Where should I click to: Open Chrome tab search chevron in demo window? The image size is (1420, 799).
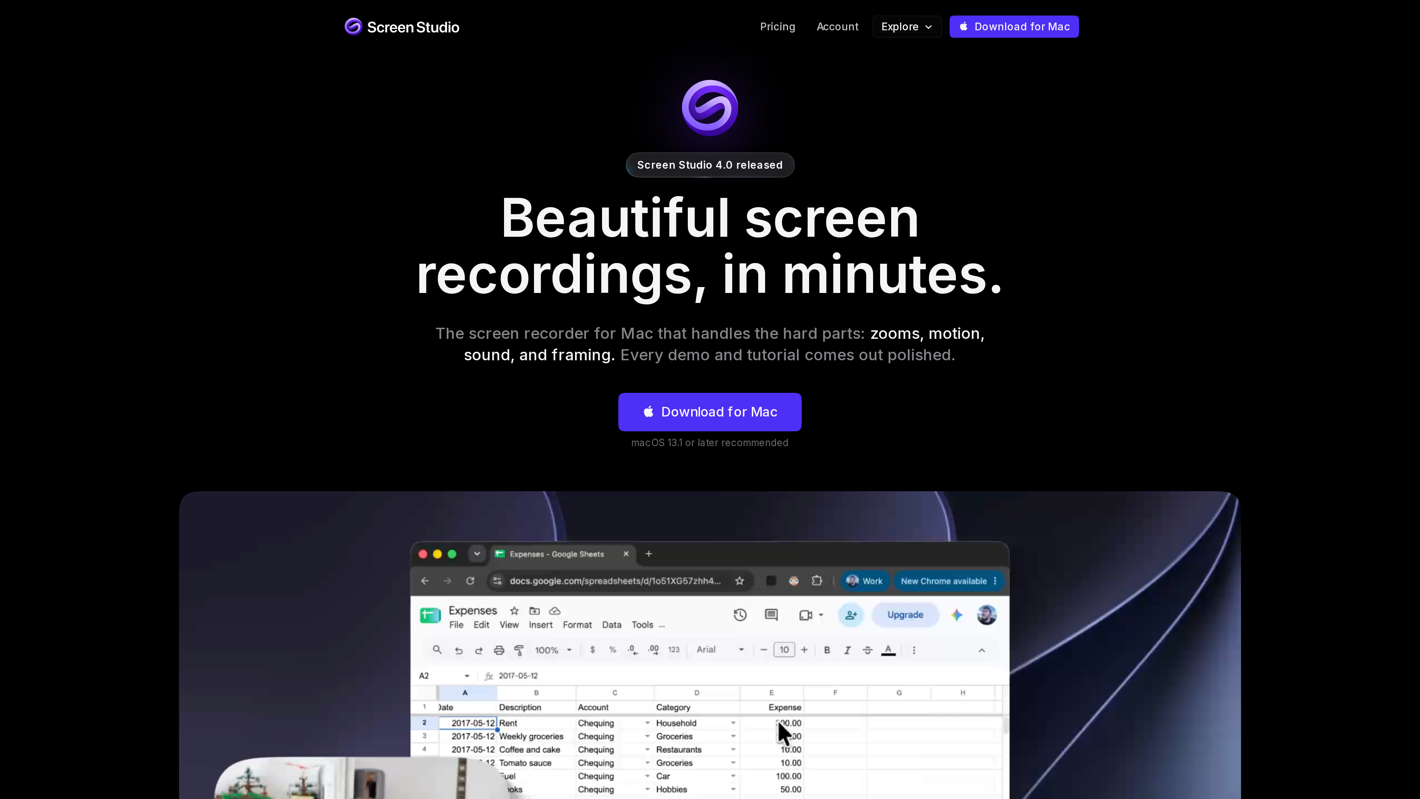tap(477, 554)
